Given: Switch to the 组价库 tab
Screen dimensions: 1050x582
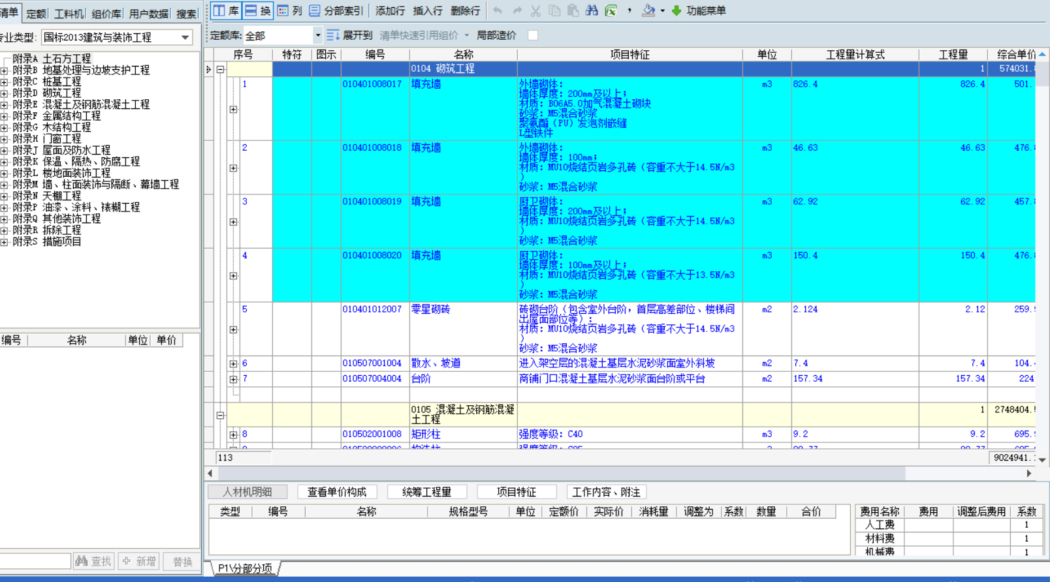Looking at the screenshot, I should [106, 14].
